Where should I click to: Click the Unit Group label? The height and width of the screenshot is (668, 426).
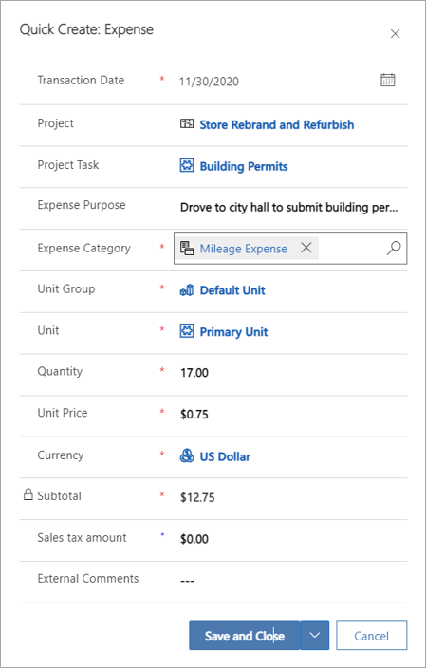[x=66, y=288]
